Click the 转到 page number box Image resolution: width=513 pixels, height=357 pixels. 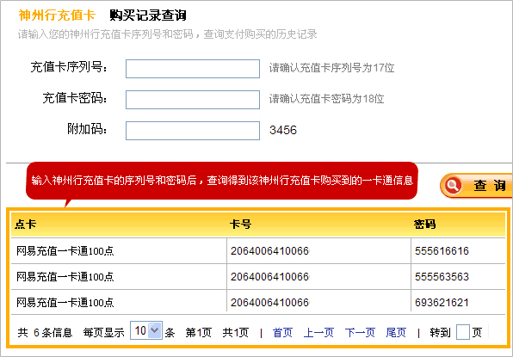click(x=463, y=332)
